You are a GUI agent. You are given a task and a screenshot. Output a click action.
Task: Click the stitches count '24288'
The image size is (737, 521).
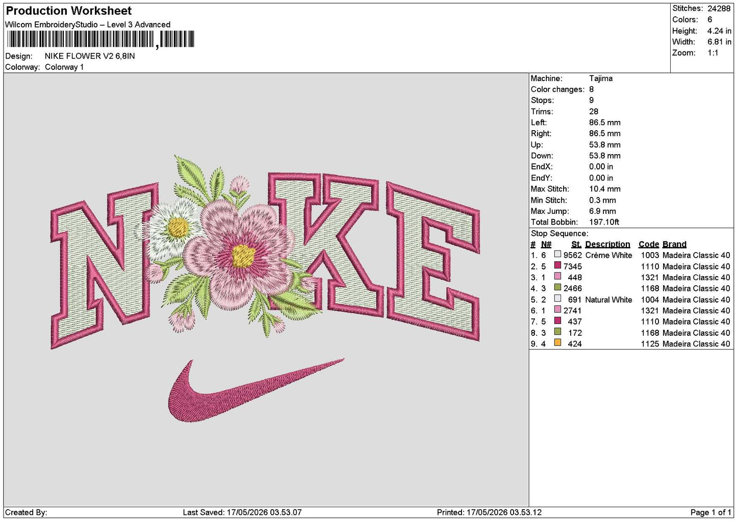(x=719, y=8)
